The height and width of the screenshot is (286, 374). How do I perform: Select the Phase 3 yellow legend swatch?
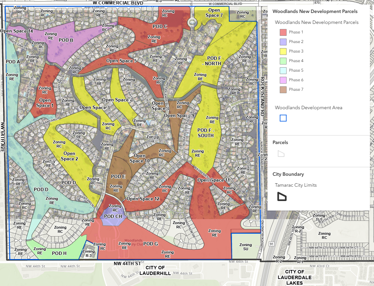[283, 51]
